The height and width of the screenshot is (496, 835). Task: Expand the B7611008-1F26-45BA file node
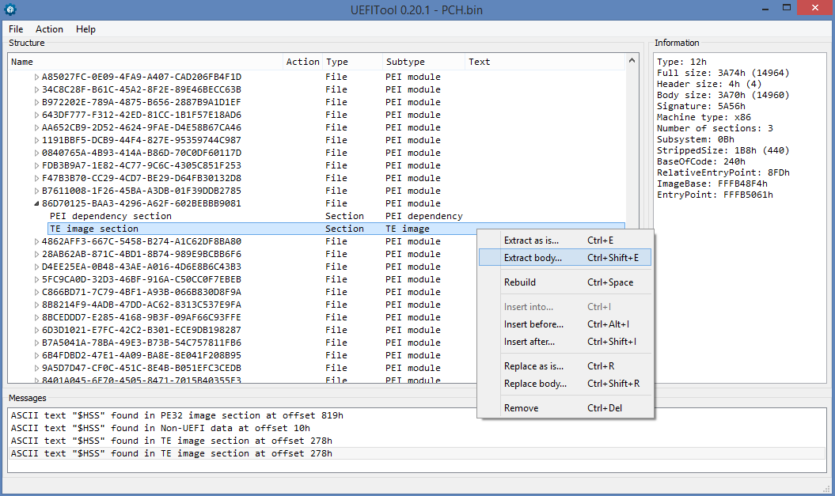tap(36, 191)
